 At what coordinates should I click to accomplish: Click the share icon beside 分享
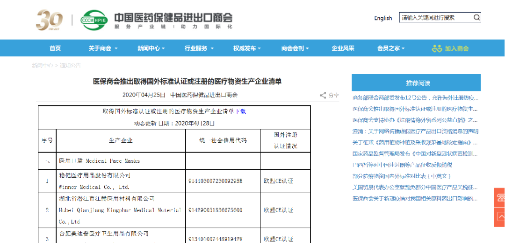point(323,95)
